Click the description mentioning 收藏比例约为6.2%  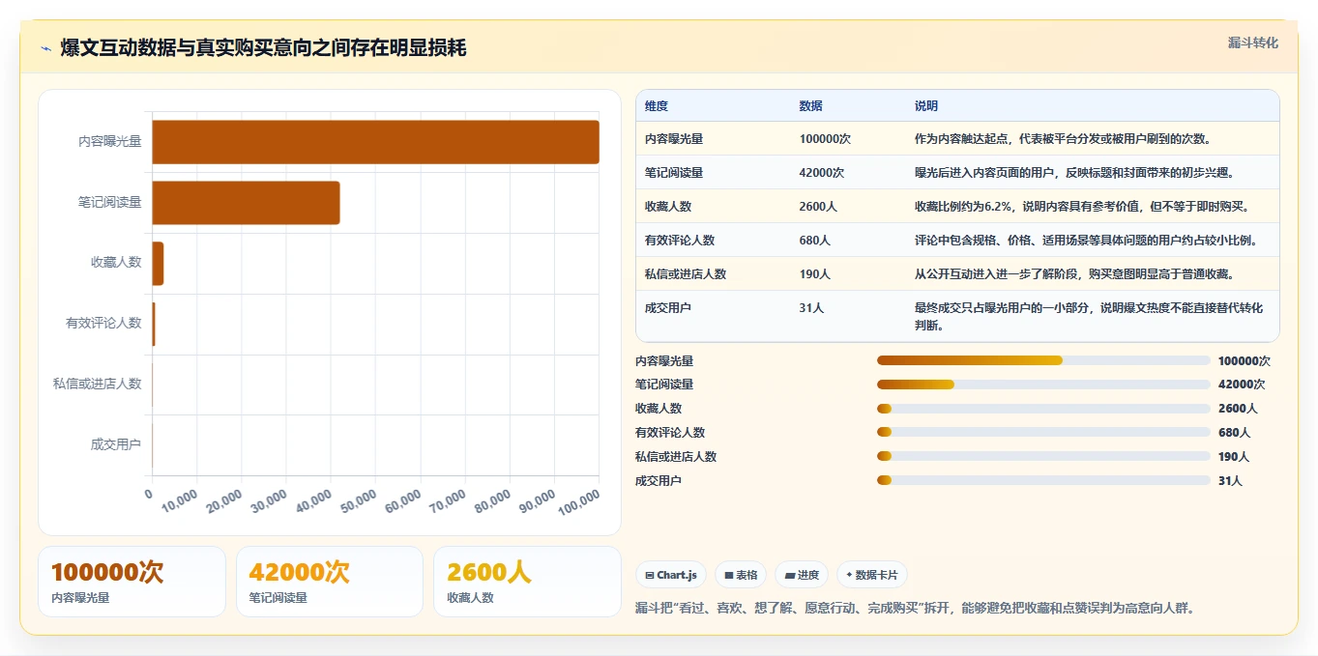click(x=1082, y=207)
